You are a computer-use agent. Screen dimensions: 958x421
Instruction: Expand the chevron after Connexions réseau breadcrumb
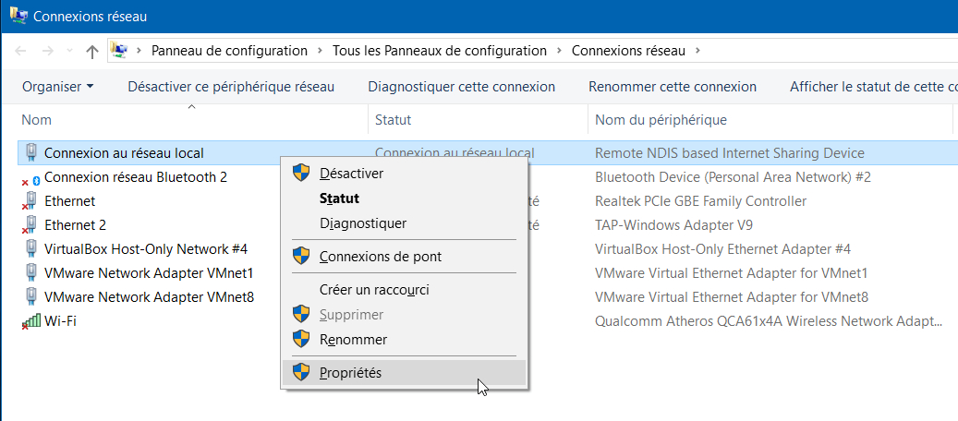pos(698,51)
